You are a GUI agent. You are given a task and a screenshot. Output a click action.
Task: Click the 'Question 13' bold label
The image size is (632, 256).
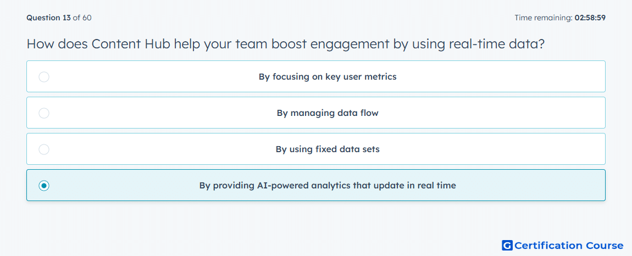pyautogui.click(x=49, y=18)
